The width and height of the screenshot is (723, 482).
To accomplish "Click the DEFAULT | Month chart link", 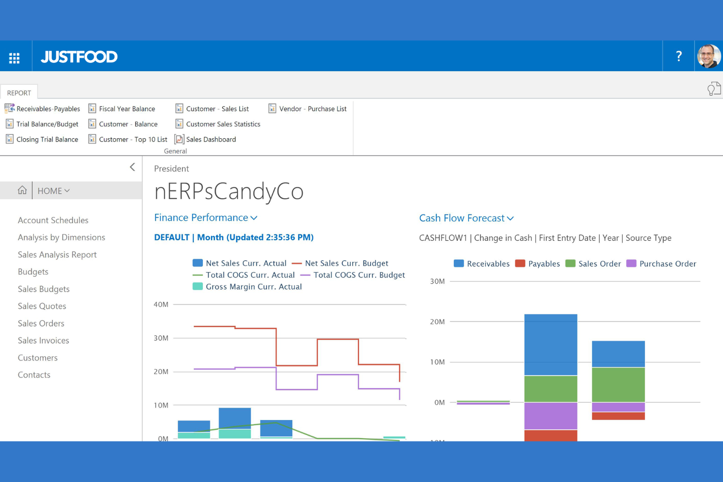I will coord(234,237).
